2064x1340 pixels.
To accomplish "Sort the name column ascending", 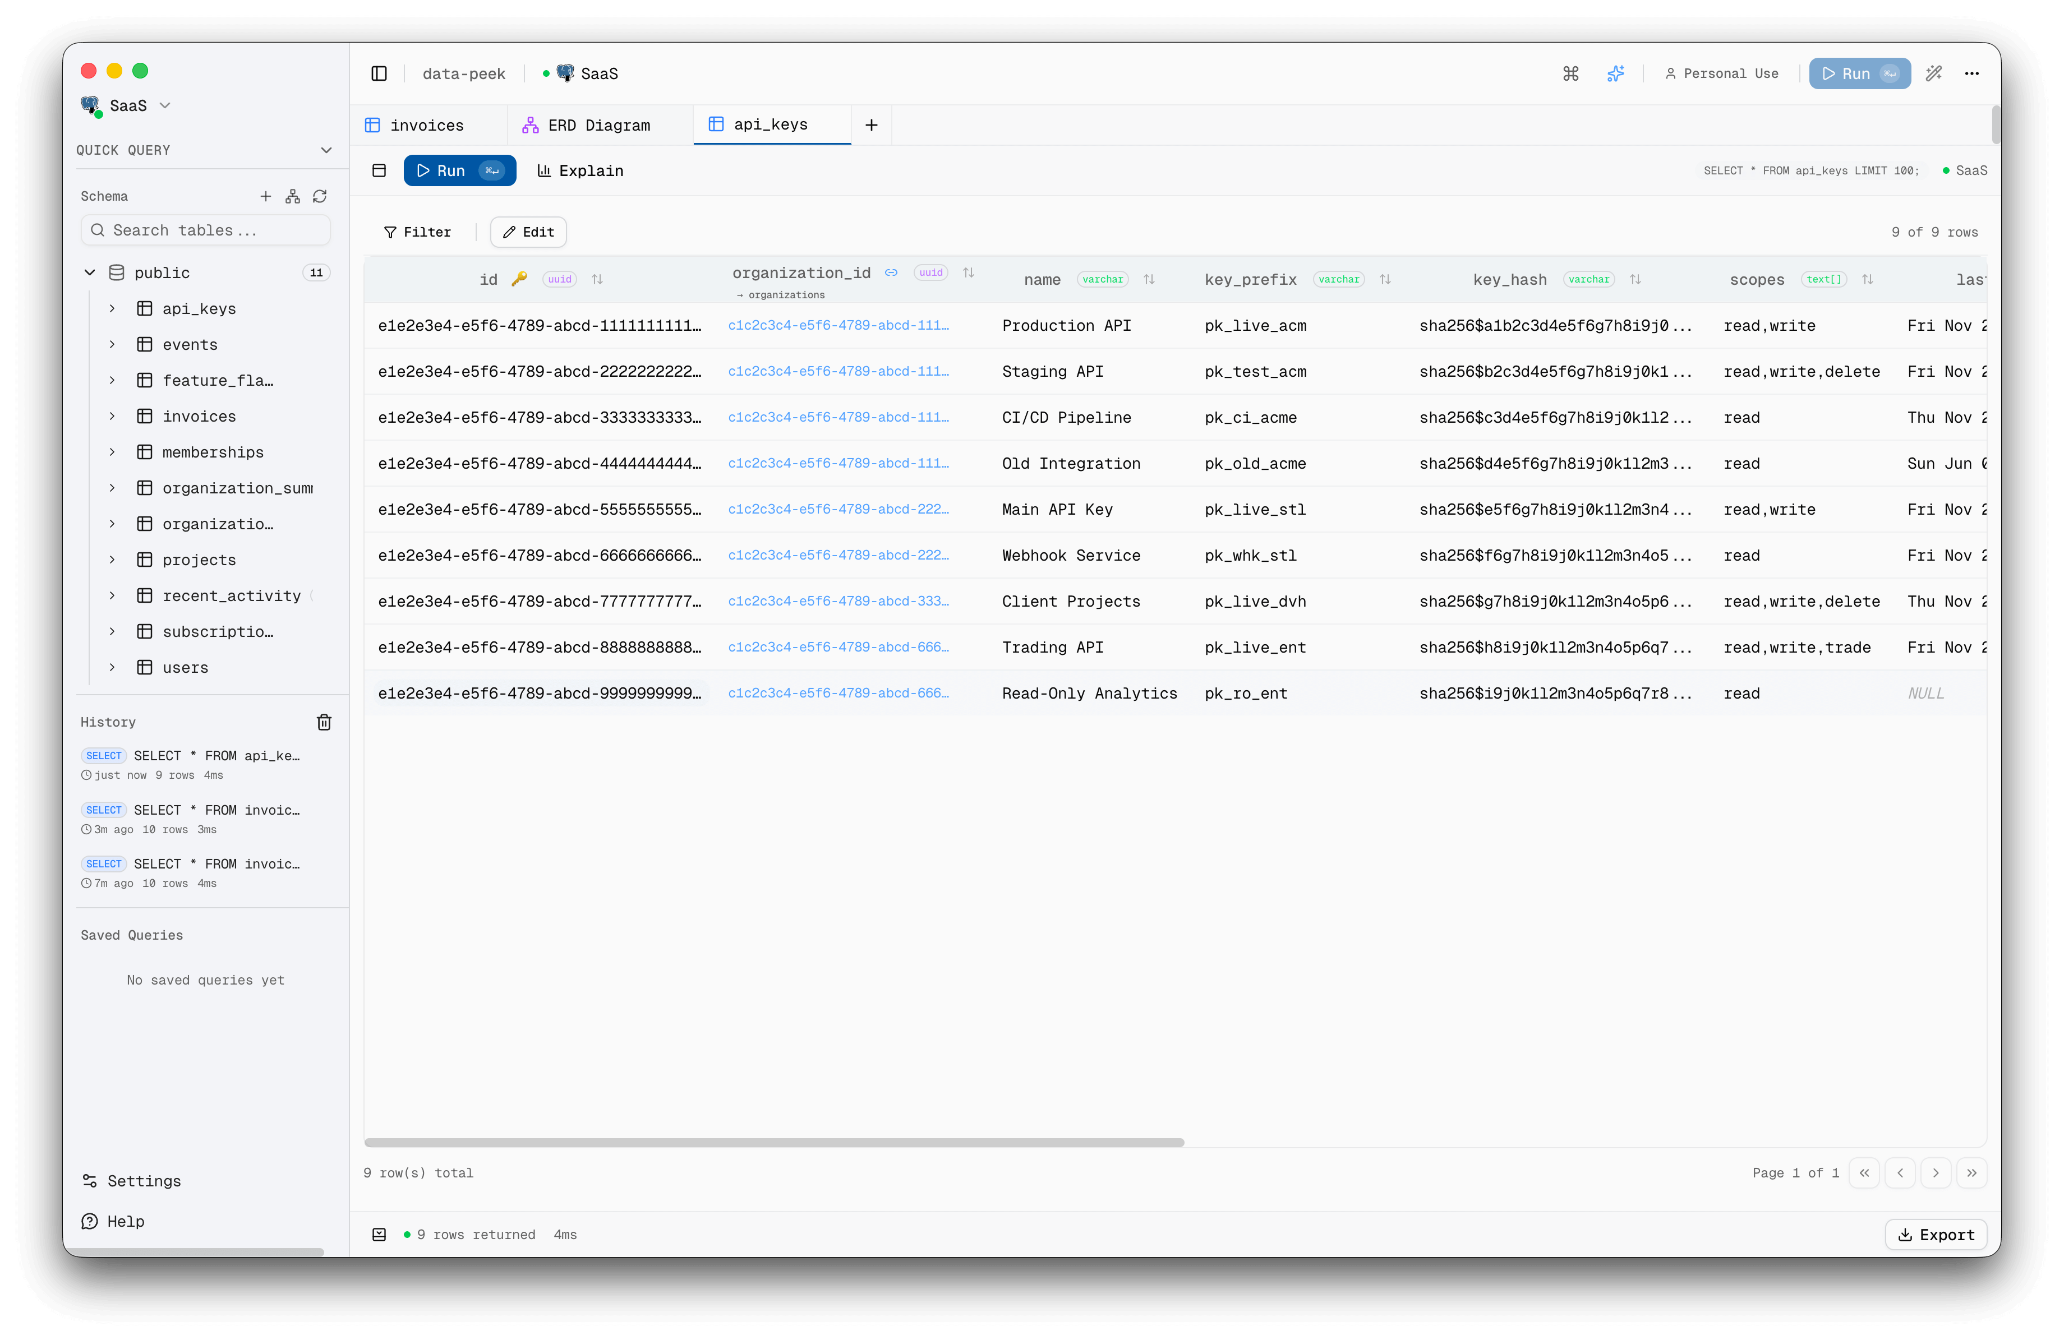I will [x=1150, y=279].
